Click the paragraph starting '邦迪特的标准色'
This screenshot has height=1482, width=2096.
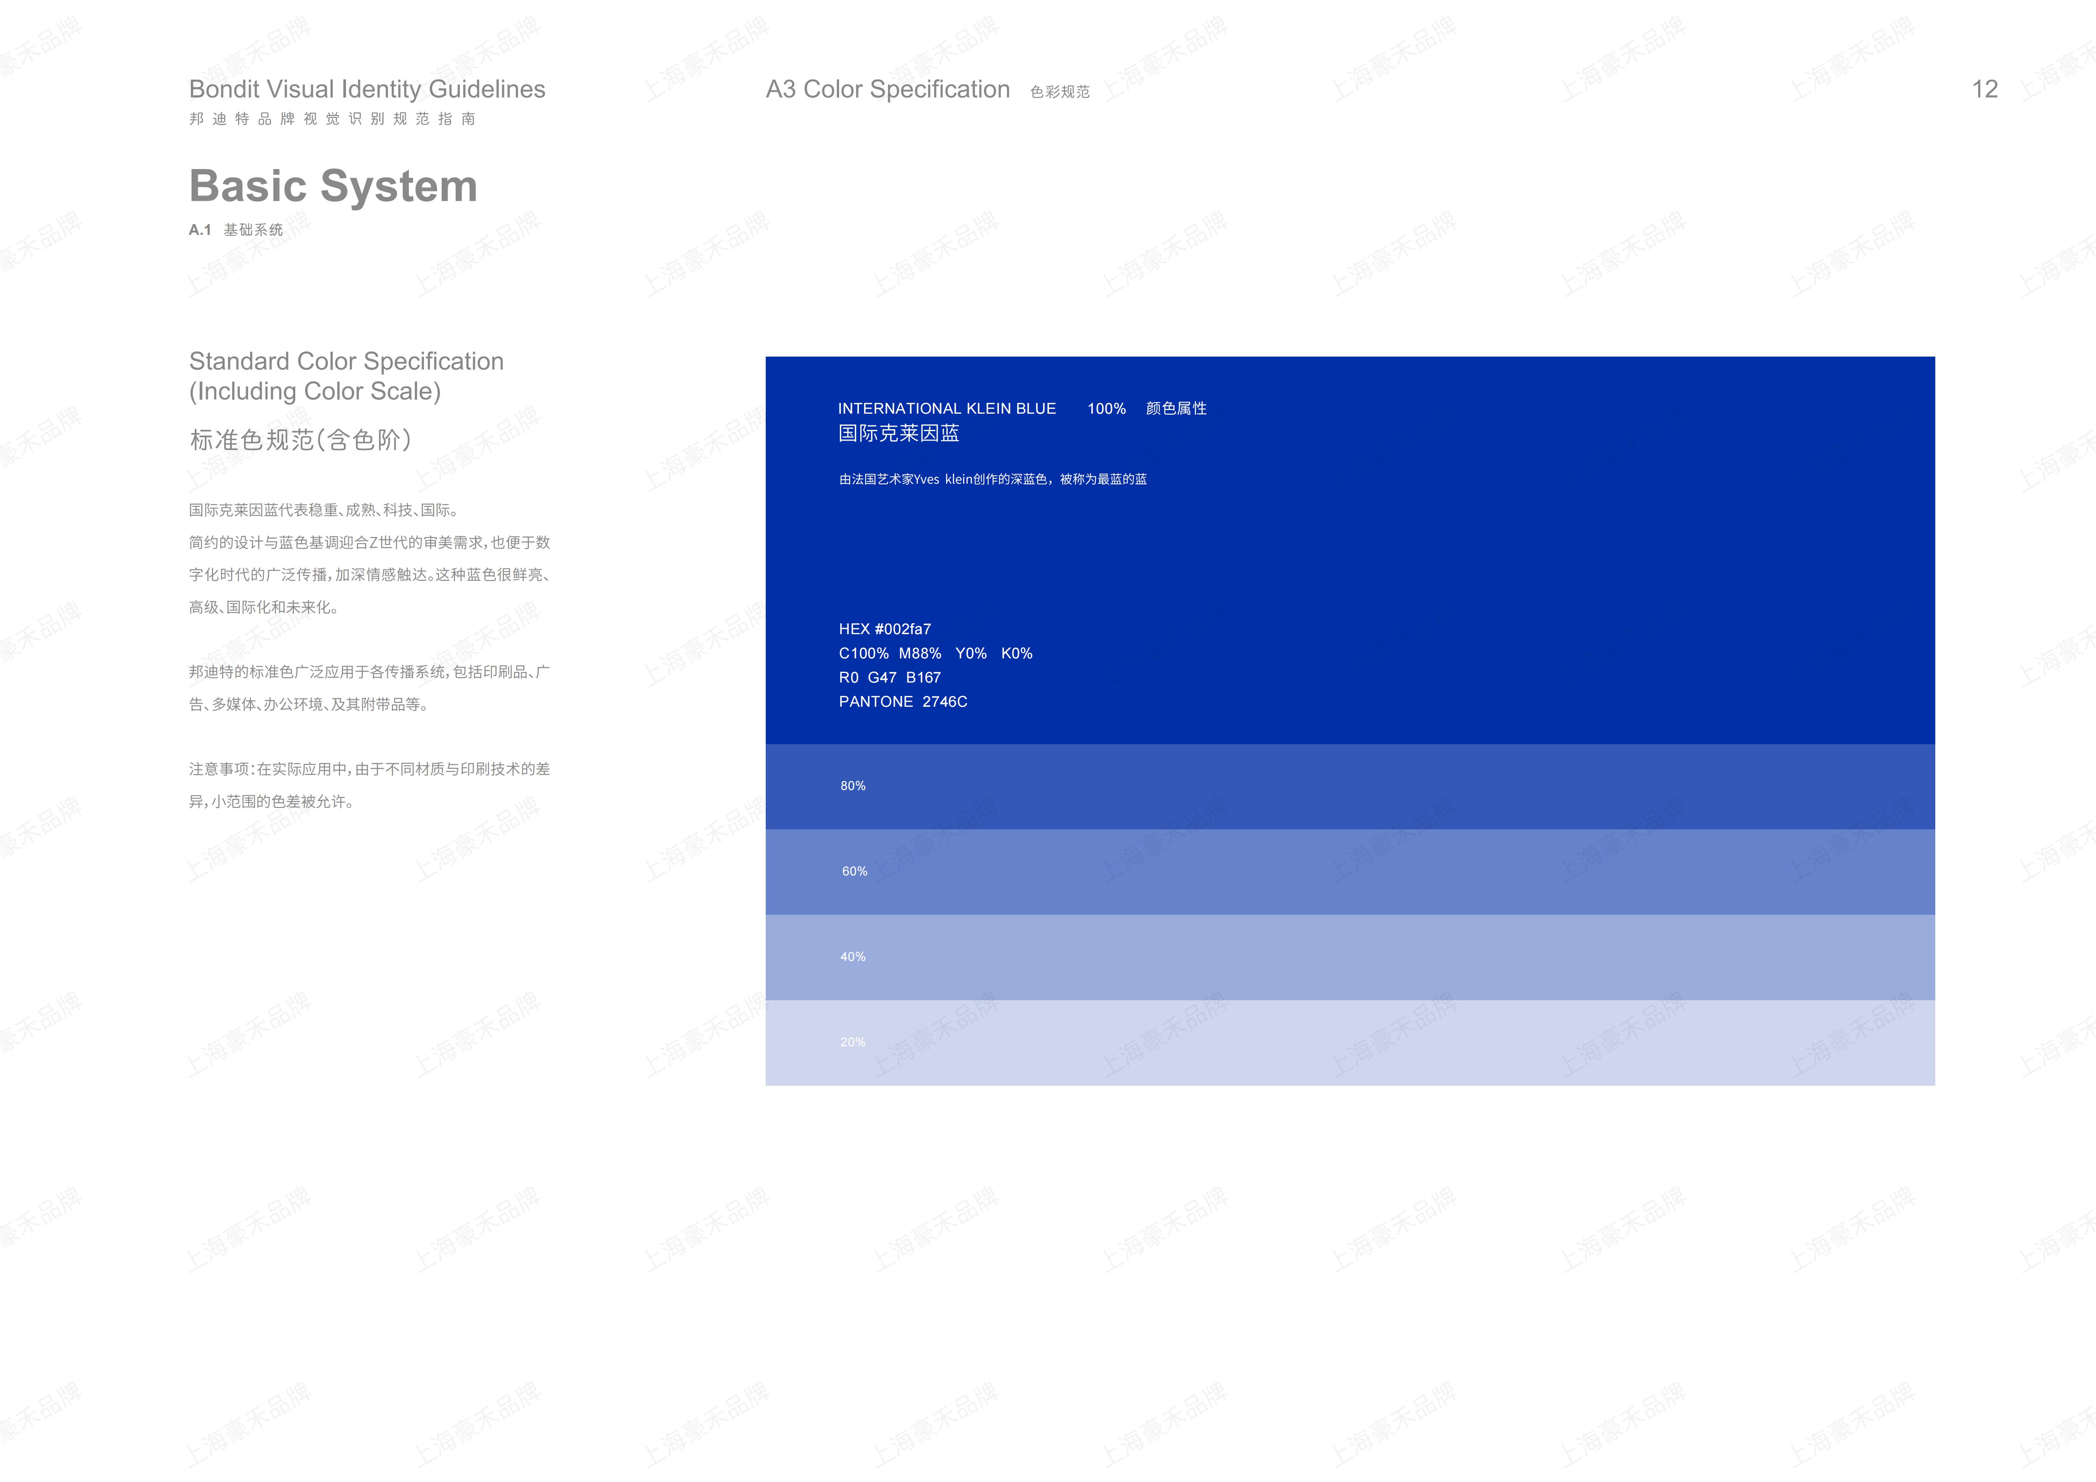point(370,689)
